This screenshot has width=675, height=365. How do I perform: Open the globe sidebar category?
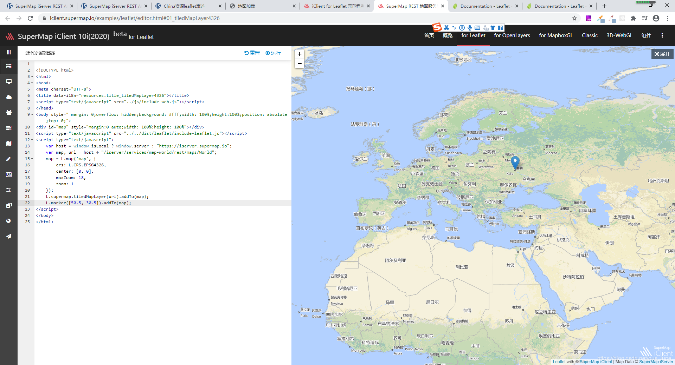point(9,221)
